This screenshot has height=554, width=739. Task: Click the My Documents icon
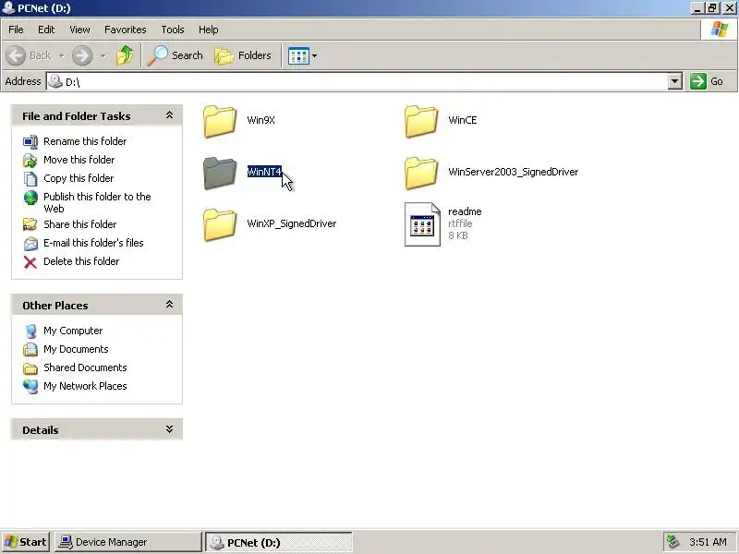pyautogui.click(x=30, y=350)
